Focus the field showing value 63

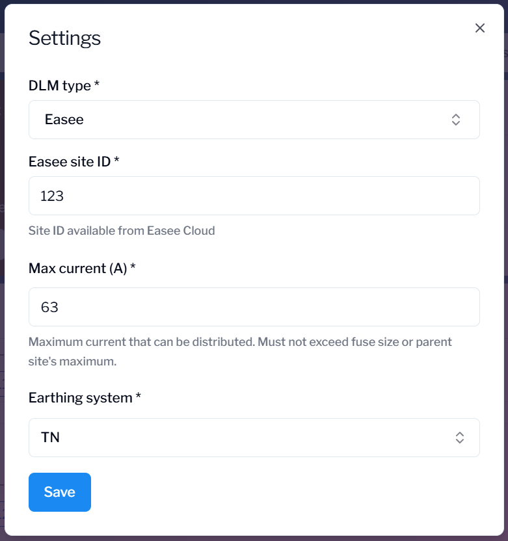point(254,306)
